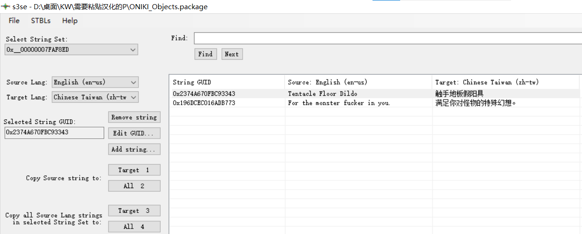This screenshot has width=582, height=234.
Task: Open the Source Lang dropdown
Action: pos(95,82)
